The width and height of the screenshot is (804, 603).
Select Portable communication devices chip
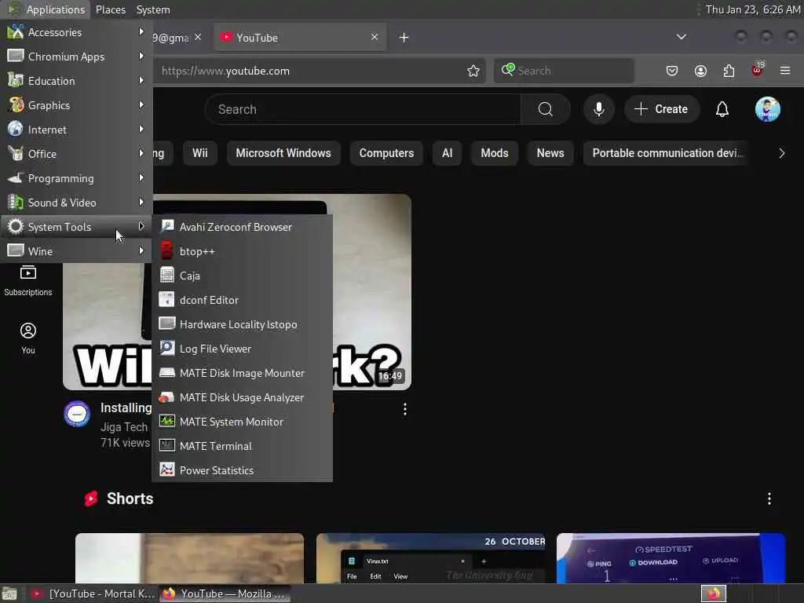pyautogui.click(x=665, y=153)
